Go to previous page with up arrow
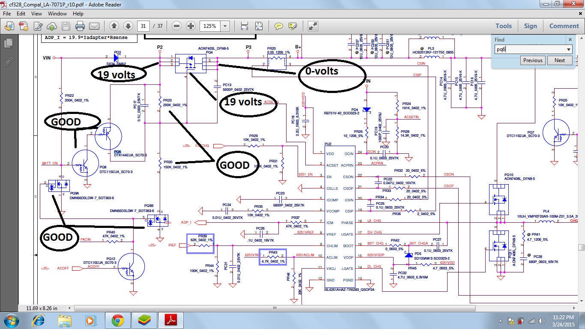 [114, 26]
